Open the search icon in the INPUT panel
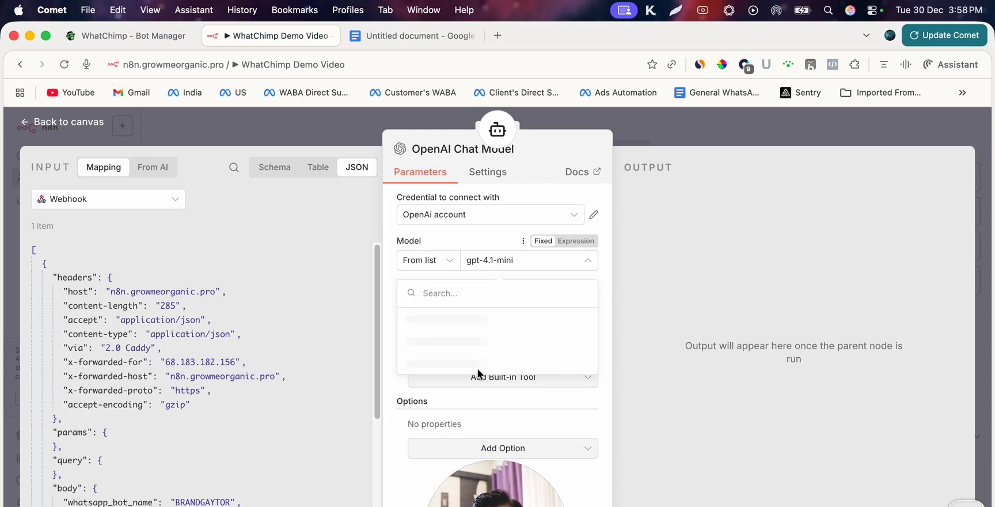995x507 pixels. 234,168
